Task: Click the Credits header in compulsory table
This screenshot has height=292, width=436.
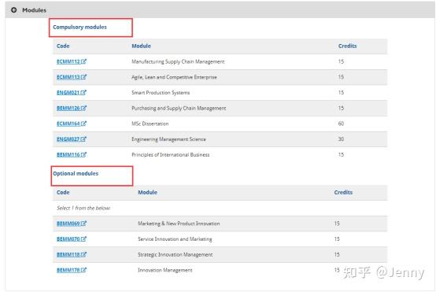Action: (347, 46)
